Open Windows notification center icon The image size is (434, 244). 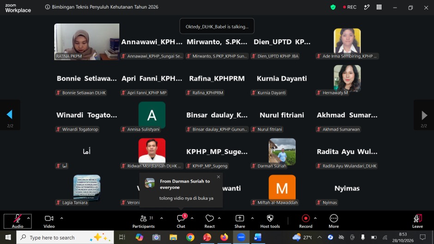(x=422, y=238)
